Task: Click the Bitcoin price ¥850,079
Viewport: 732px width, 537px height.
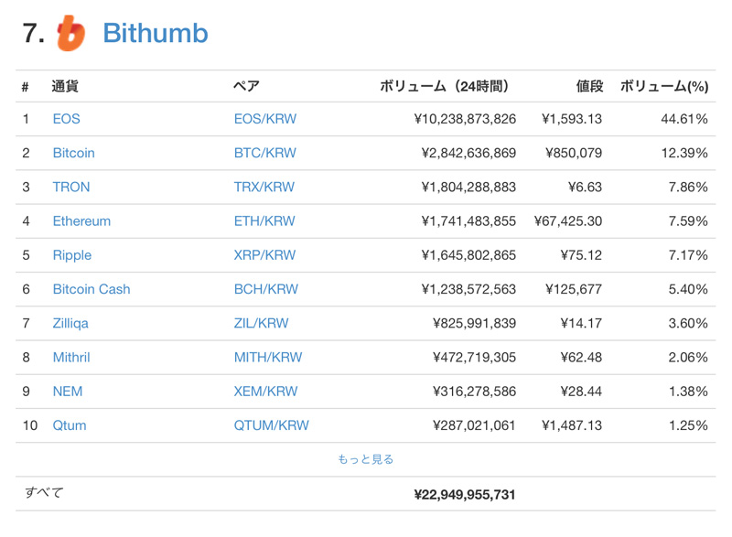Action: [x=574, y=153]
